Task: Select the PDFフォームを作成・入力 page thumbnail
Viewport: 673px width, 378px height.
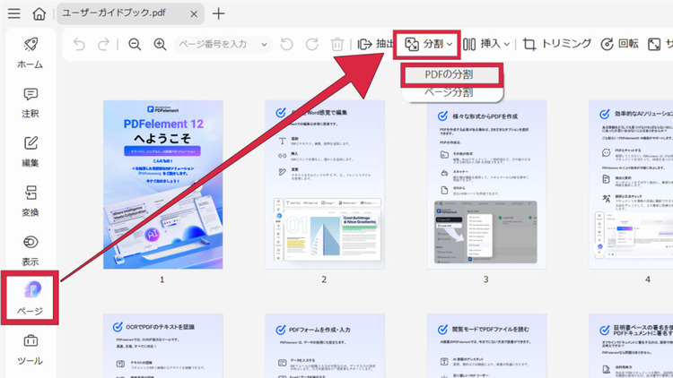Action: 325,346
